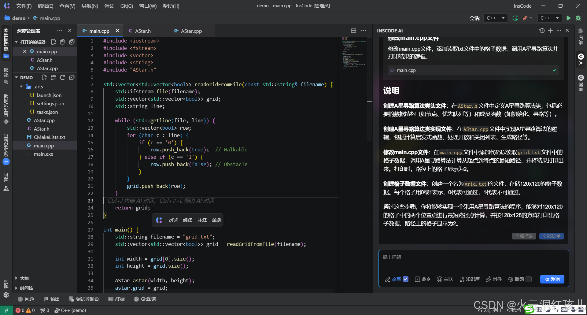Screen dimensions: 587x315
Task: Open the Source Control (源代码管理) view
Action: pos(6,109)
